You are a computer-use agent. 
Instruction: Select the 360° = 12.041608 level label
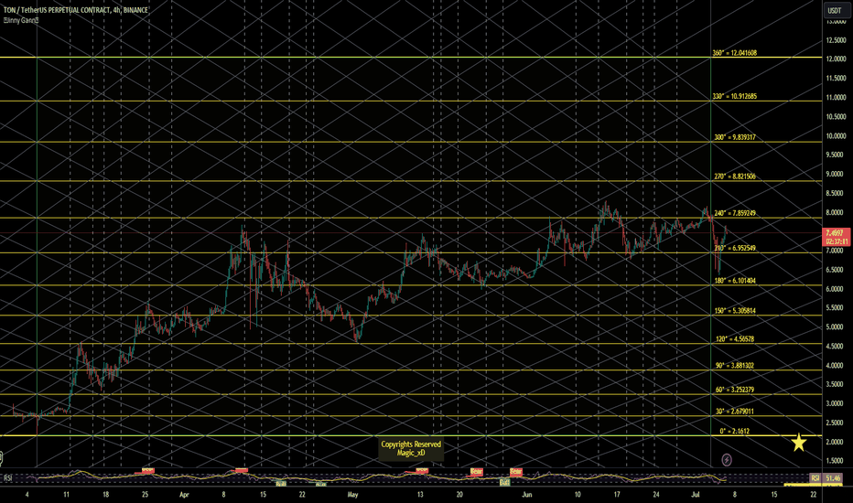734,53
